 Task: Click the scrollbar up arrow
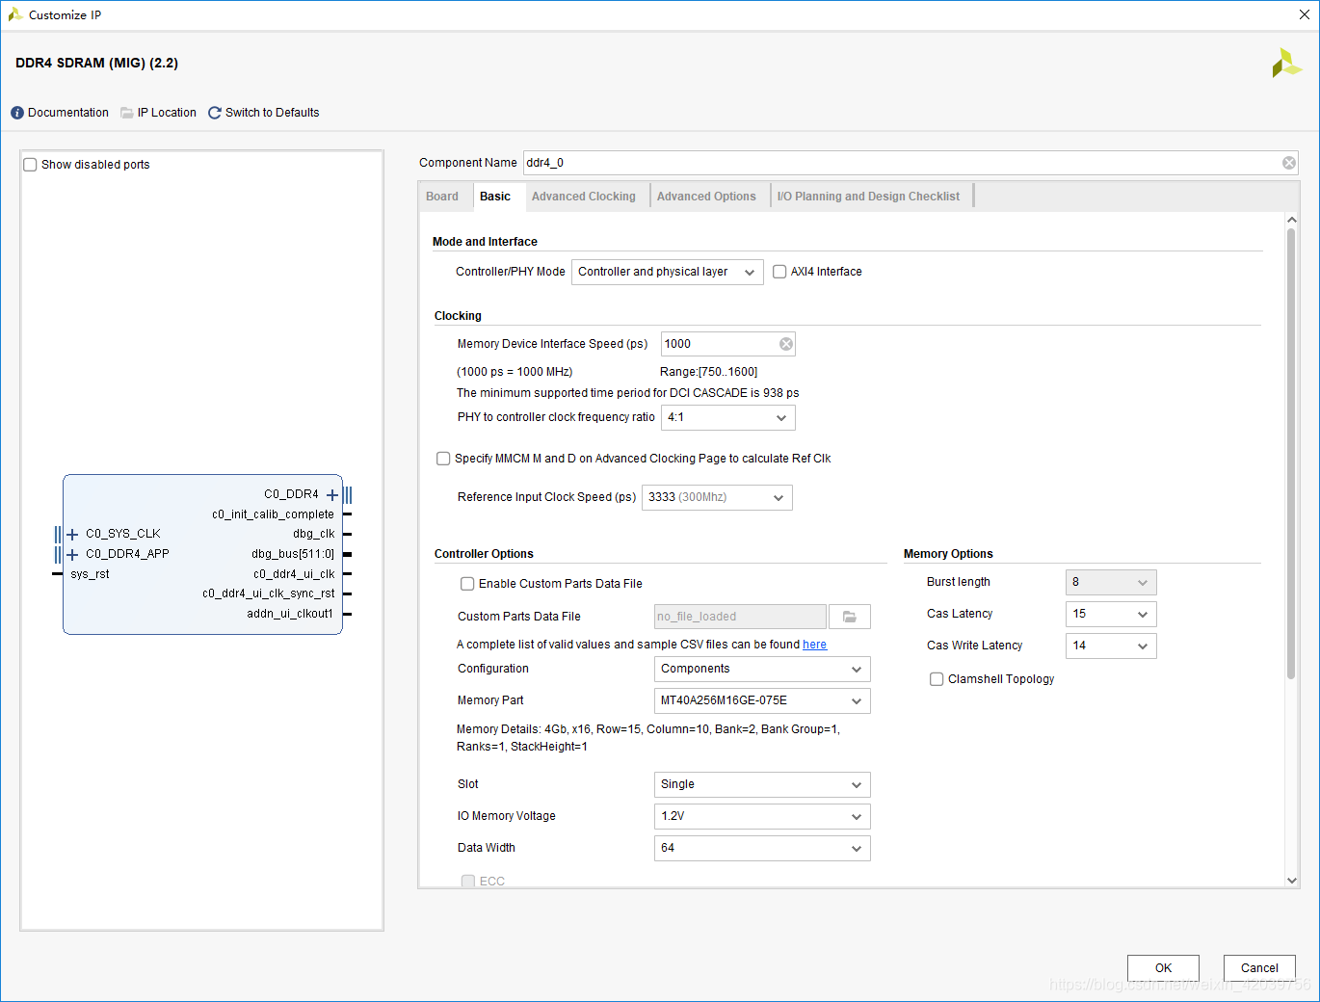tap(1292, 220)
